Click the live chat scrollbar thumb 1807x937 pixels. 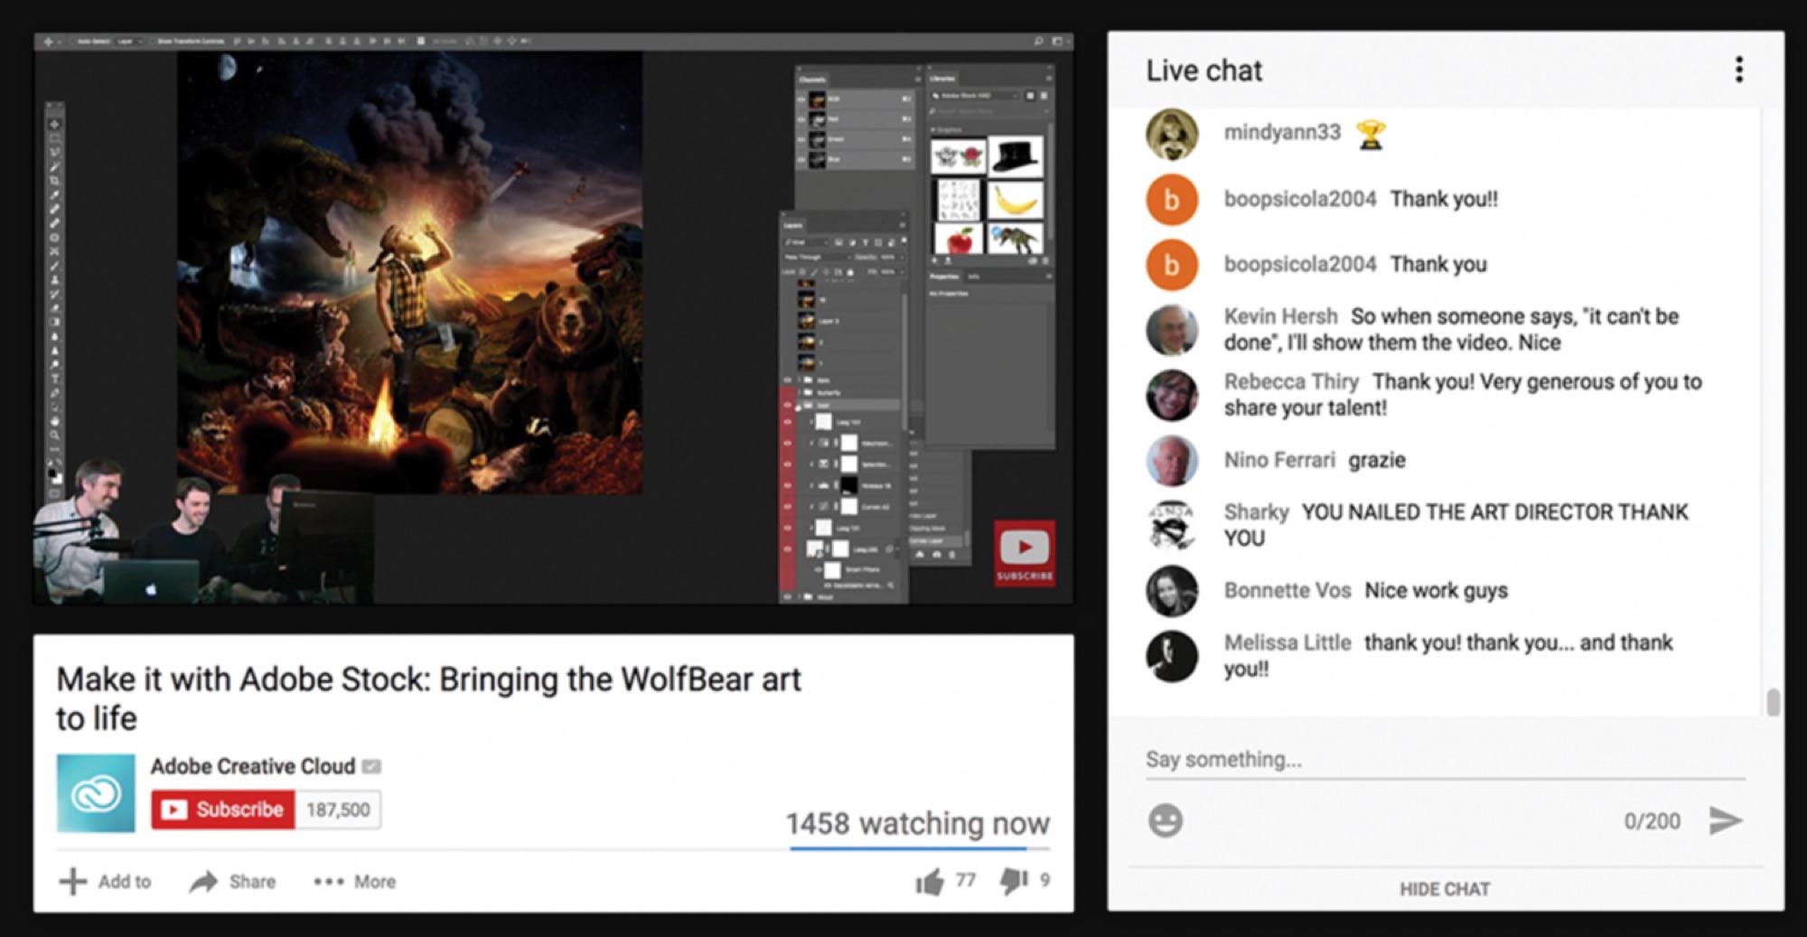pos(1774,702)
